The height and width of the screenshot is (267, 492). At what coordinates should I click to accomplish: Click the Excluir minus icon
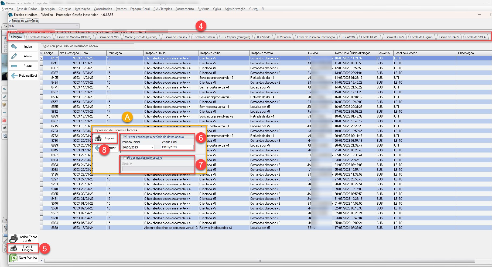click(x=14, y=66)
